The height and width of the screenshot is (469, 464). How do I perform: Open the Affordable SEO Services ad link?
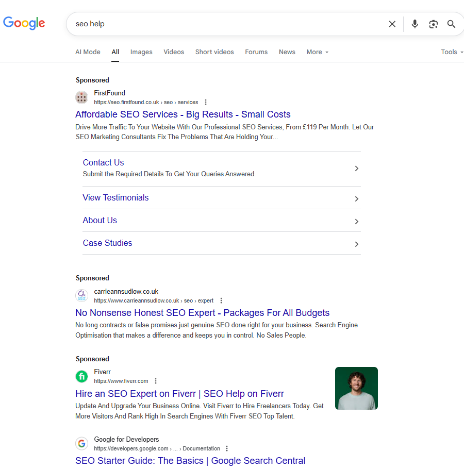tap(183, 114)
